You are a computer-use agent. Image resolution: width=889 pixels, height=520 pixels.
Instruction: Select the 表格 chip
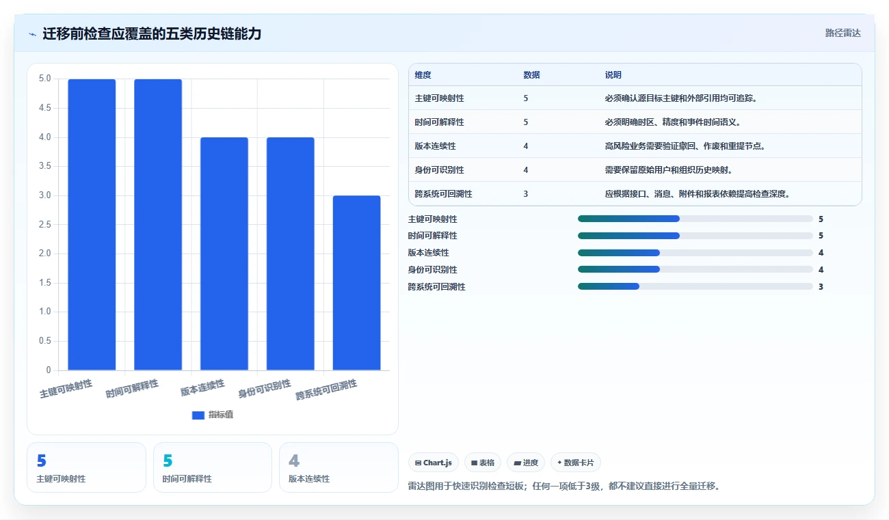tap(483, 463)
